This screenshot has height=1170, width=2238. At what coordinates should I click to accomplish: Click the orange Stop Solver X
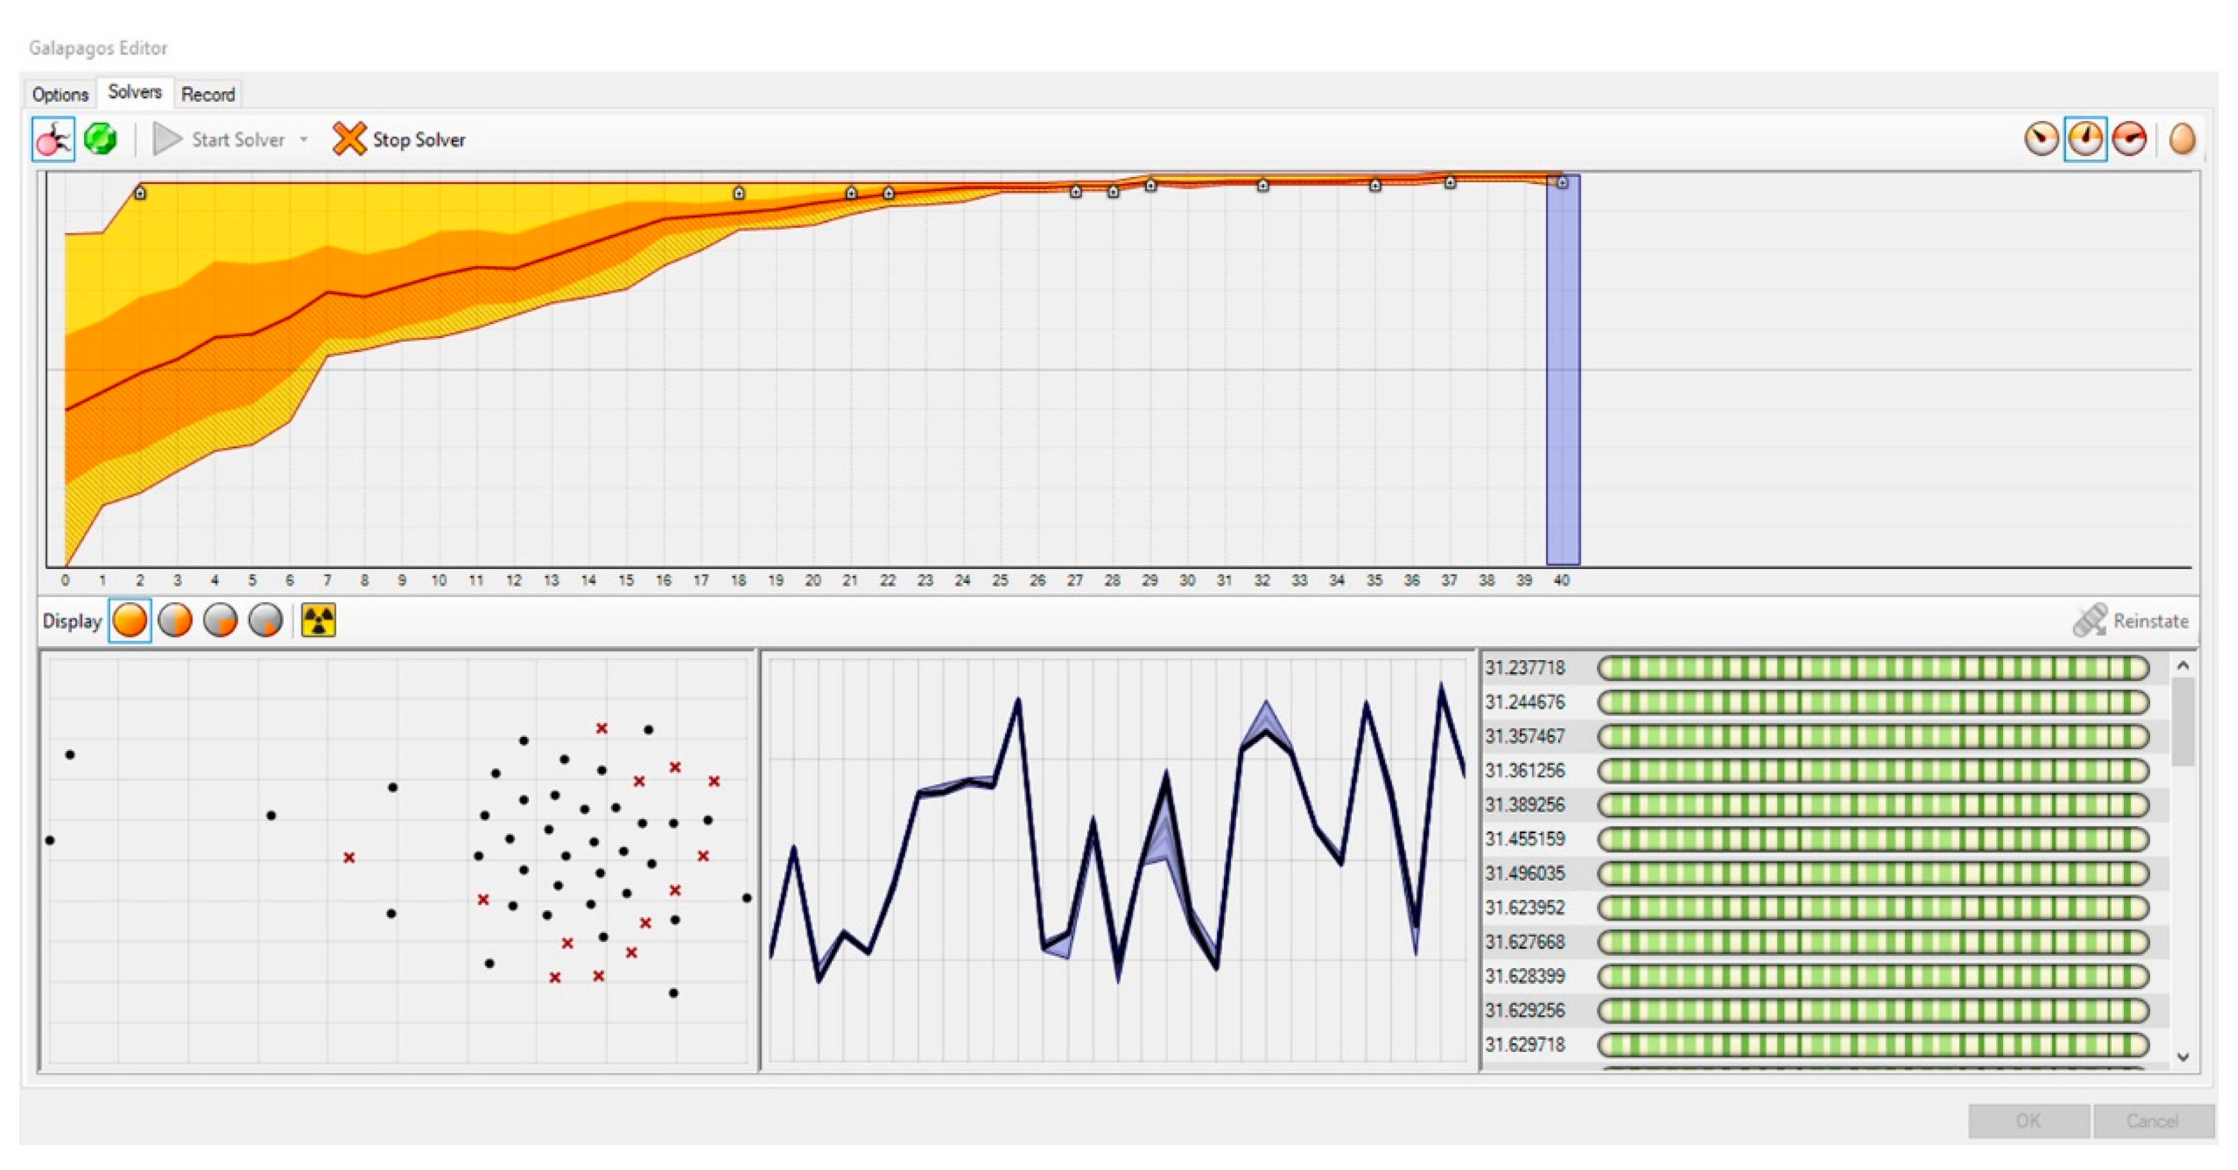(349, 139)
